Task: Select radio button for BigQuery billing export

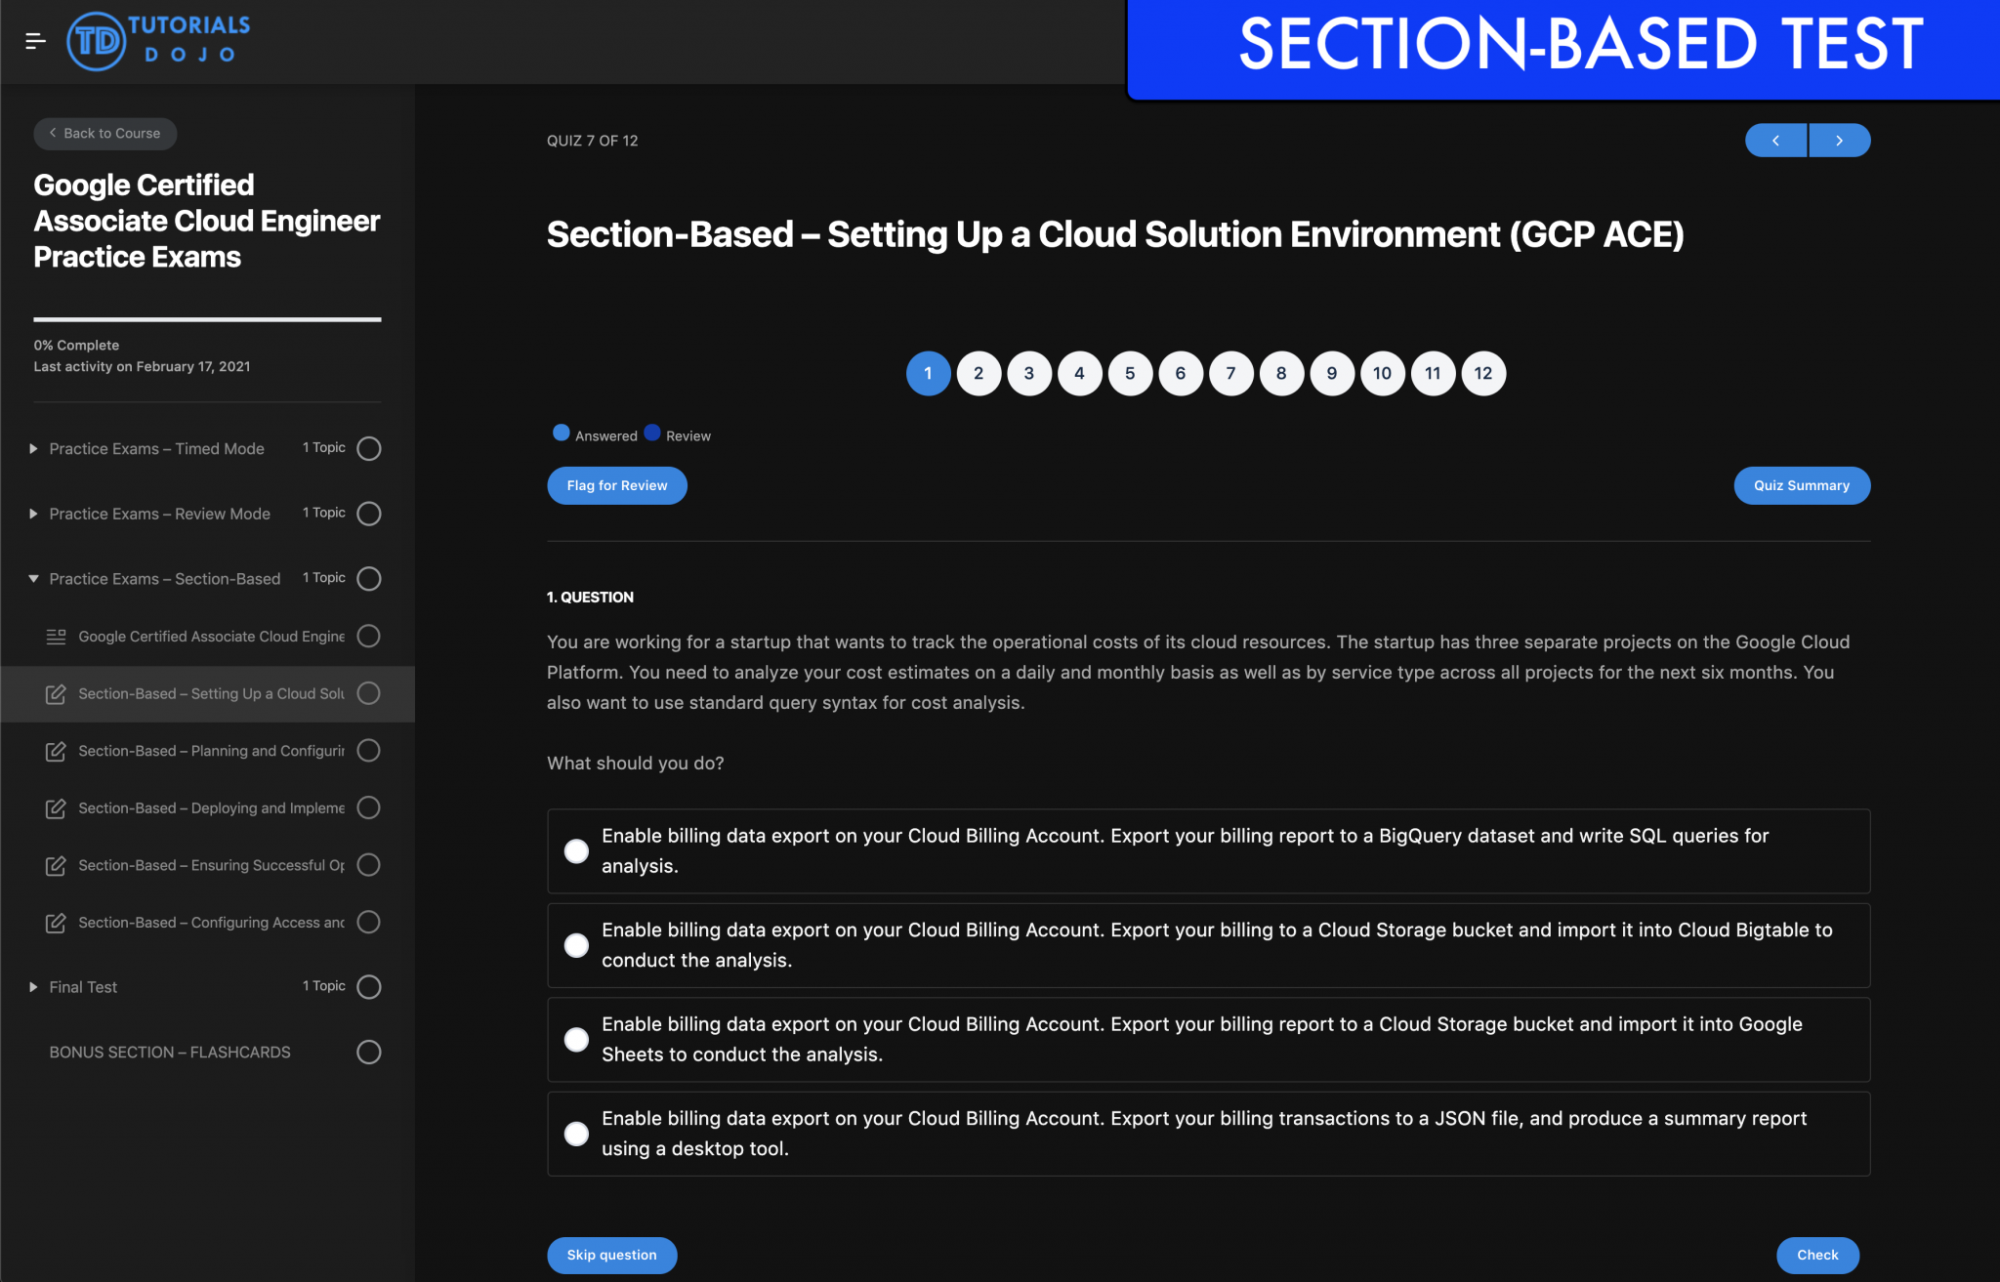Action: pyautogui.click(x=574, y=849)
